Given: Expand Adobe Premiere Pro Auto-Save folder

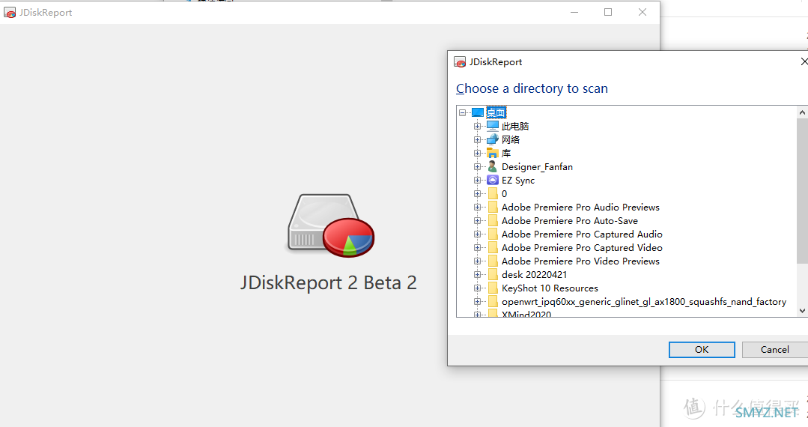Looking at the screenshot, I should click(x=477, y=221).
